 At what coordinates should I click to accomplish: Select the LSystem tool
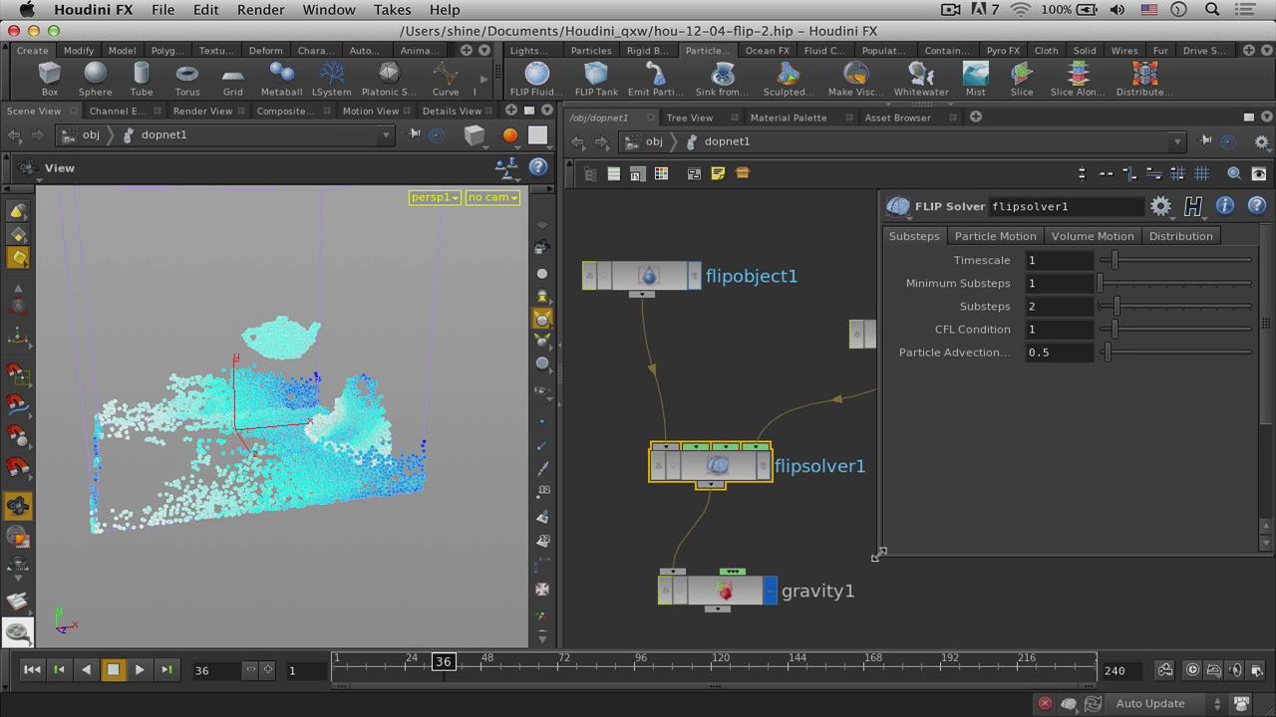point(331,78)
